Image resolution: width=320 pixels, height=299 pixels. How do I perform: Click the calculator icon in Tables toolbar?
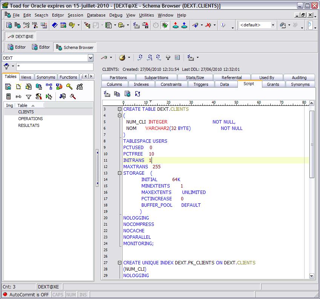coord(8,96)
